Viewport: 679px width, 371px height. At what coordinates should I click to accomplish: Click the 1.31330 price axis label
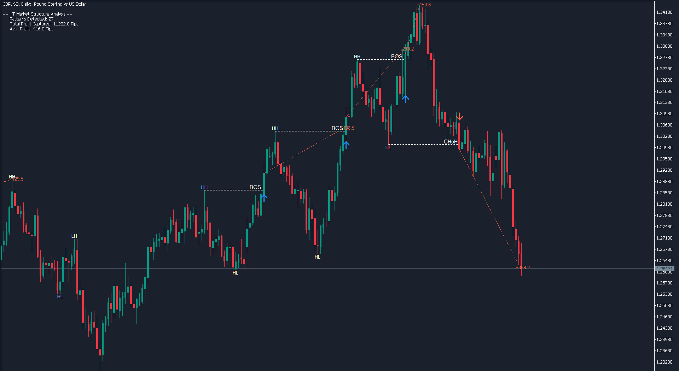point(664,102)
